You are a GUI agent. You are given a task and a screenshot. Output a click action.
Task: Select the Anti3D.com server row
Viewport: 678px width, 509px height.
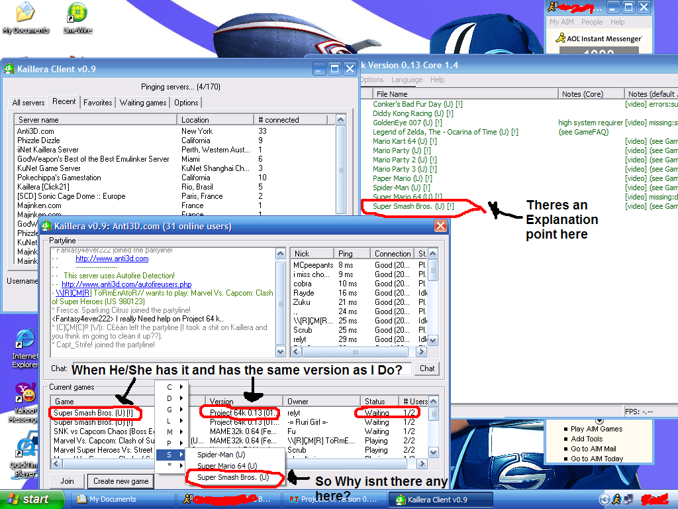click(x=175, y=131)
